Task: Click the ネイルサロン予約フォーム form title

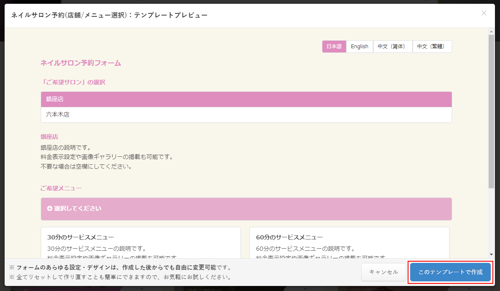Action: coord(81,63)
